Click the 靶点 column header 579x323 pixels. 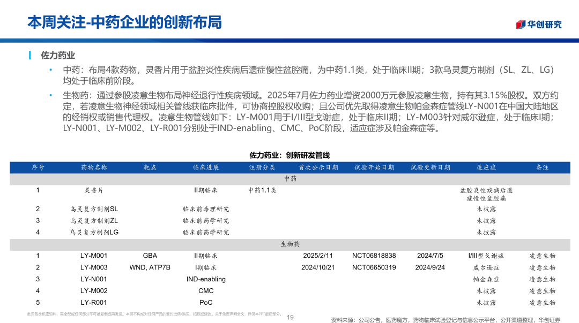pyautogui.click(x=150, y=167)
